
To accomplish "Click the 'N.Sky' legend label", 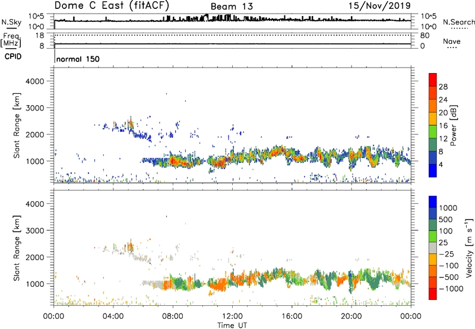I will point(11,22).
